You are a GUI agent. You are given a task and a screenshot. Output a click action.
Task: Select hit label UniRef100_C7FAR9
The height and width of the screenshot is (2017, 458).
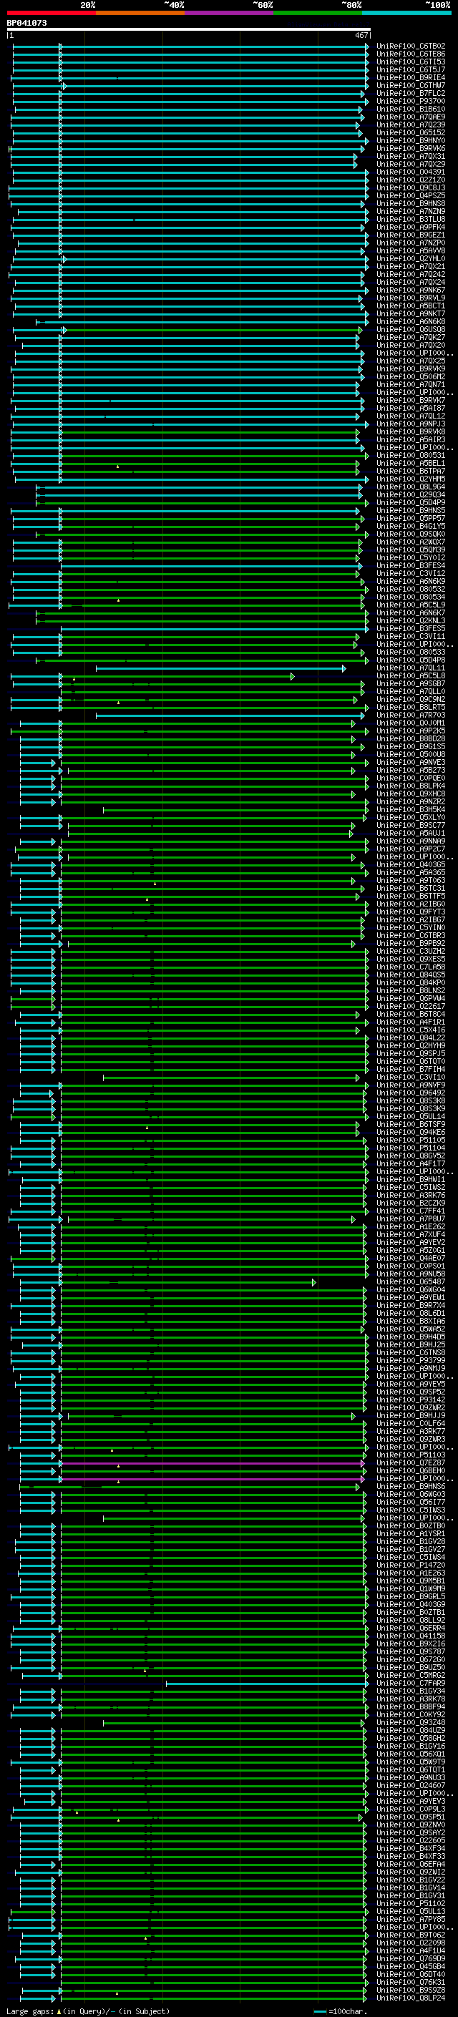pyautogui.click(x=411, y=1683)
